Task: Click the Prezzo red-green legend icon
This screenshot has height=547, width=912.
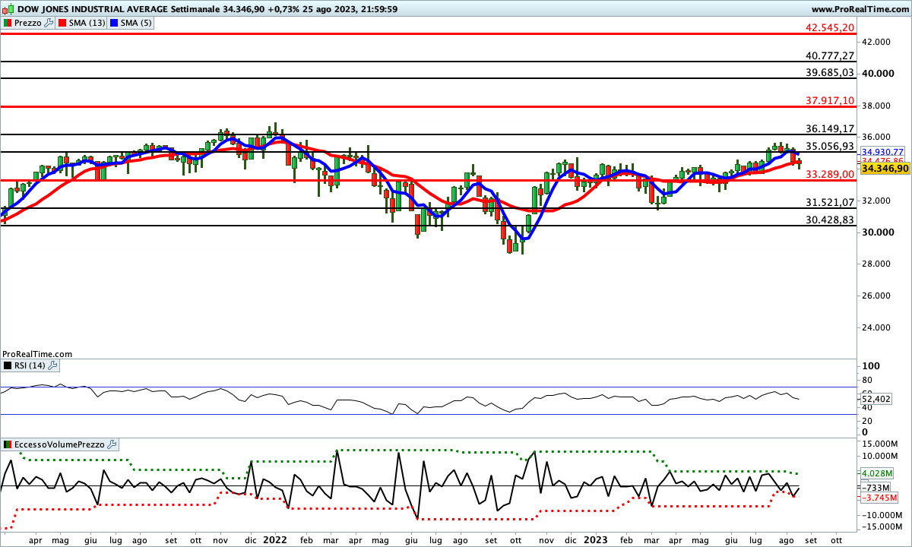Action: click(x=7, y=23)
